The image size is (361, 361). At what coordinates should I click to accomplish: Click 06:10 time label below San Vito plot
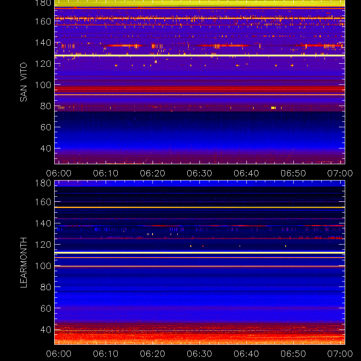[106, 173]
